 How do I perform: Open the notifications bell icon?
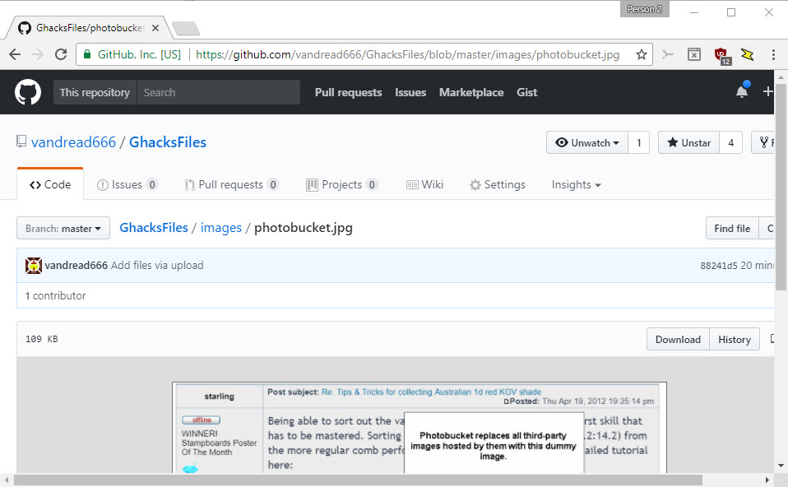click(742, 91)
